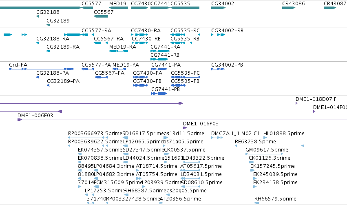This screenshot has height=205, width=347.
Task: Click the CG7430-RB transcript label
Action: pyautogui.click(x=146, y=39)
